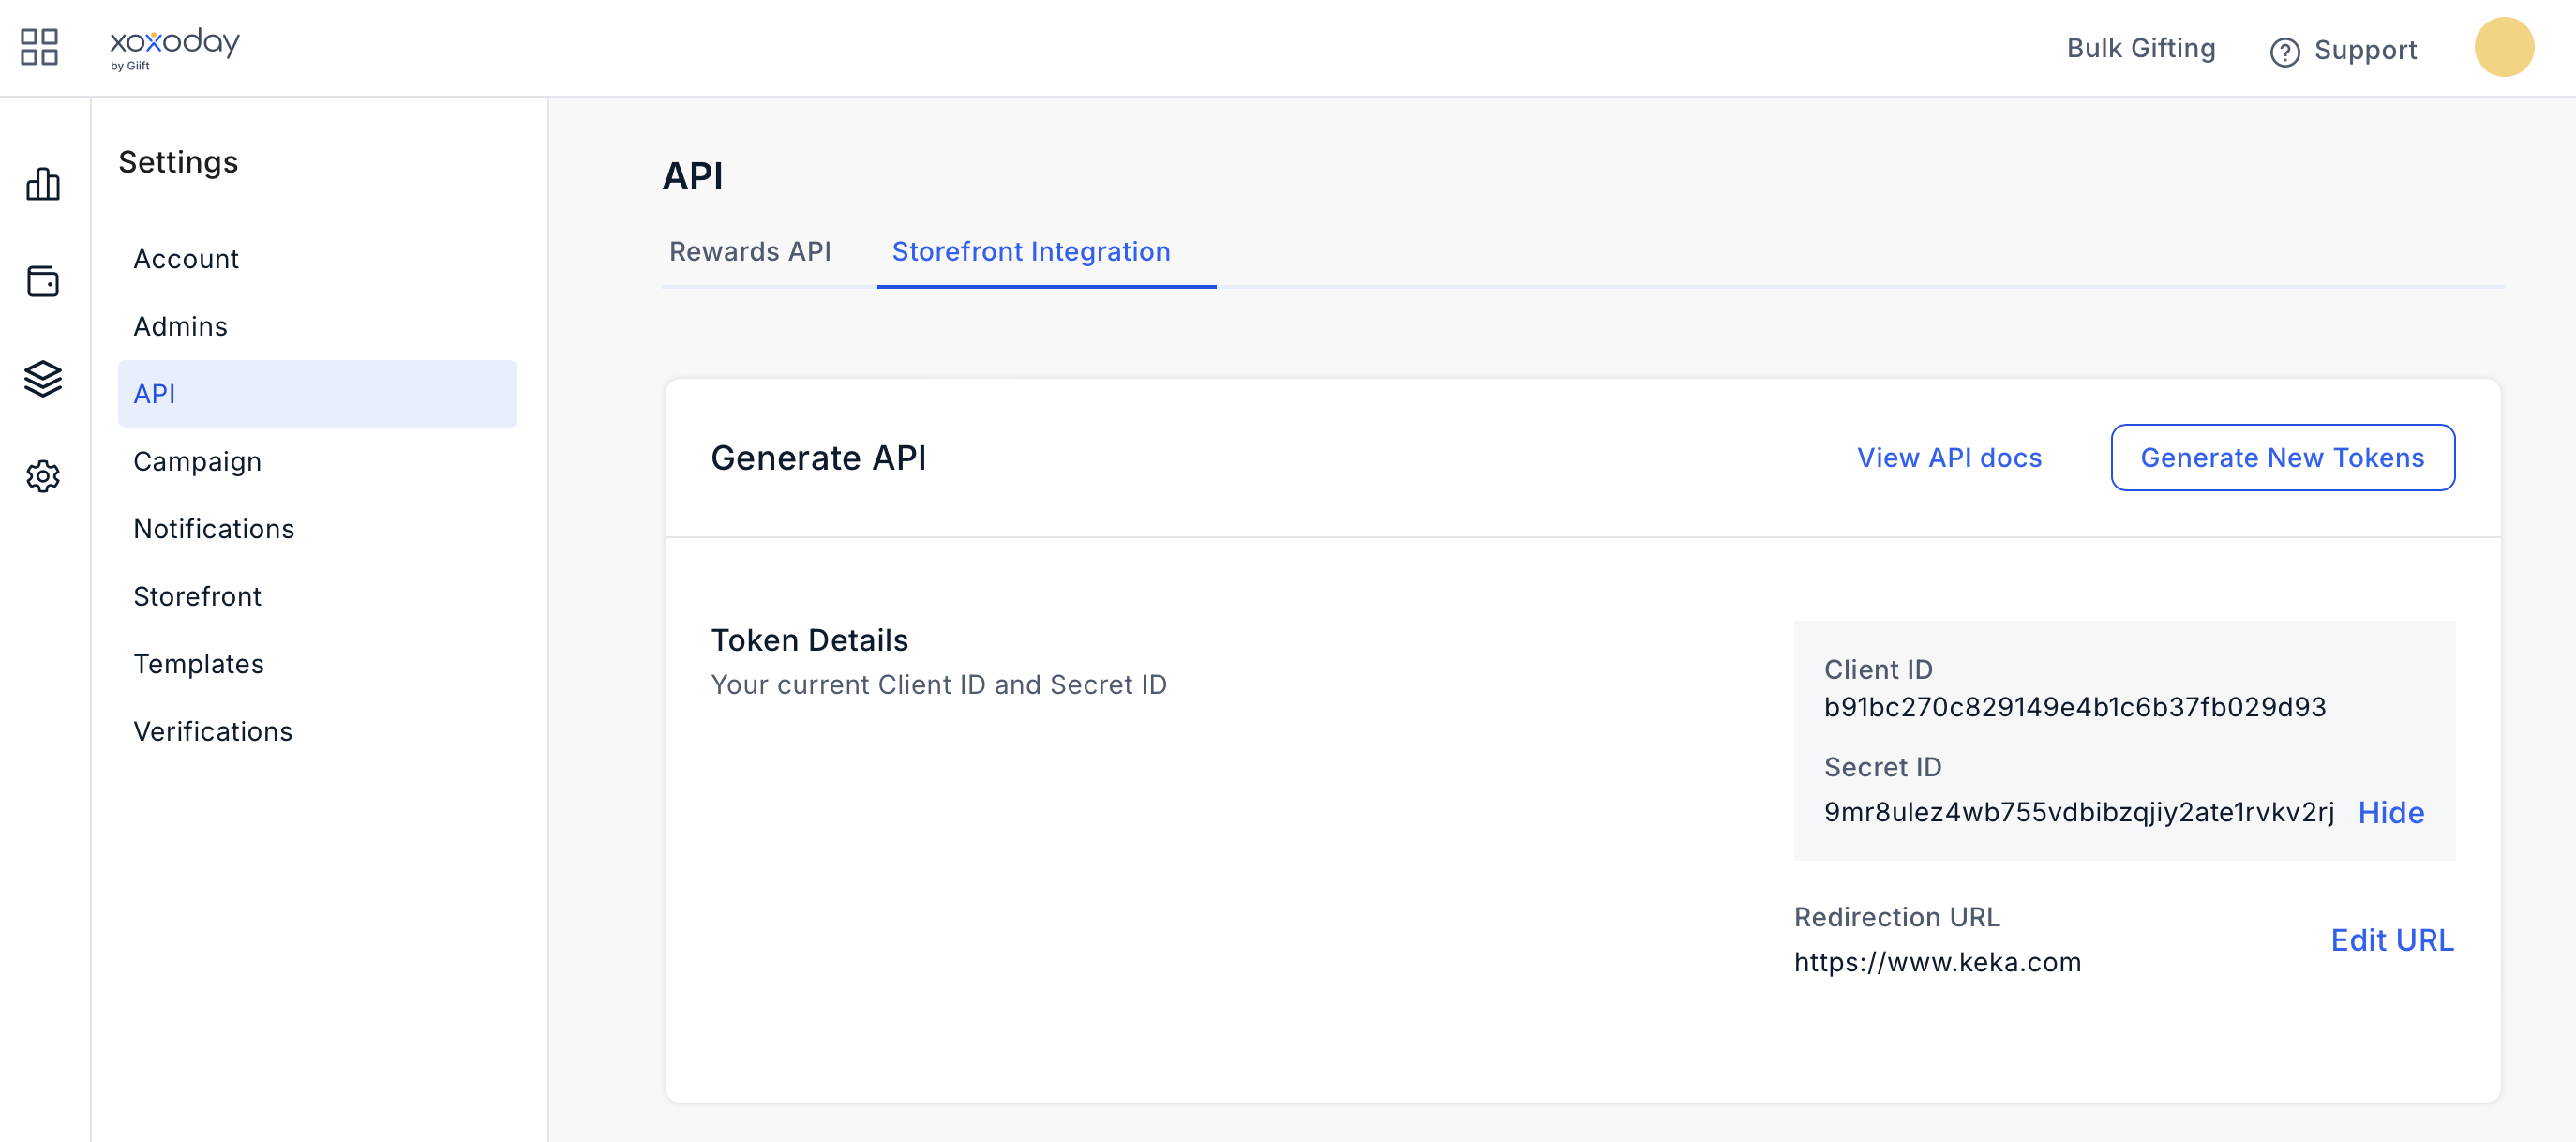Click the Support question mark icon
This screenshot has height=1142, width=2576.
[x=2284, y=51]
